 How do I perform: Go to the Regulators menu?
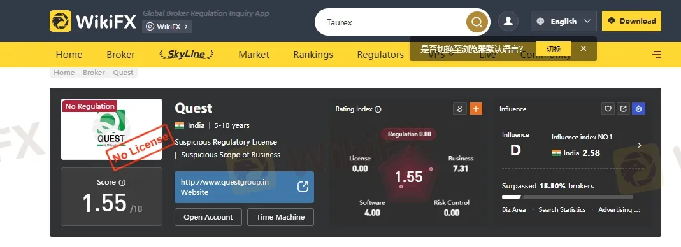380,55
